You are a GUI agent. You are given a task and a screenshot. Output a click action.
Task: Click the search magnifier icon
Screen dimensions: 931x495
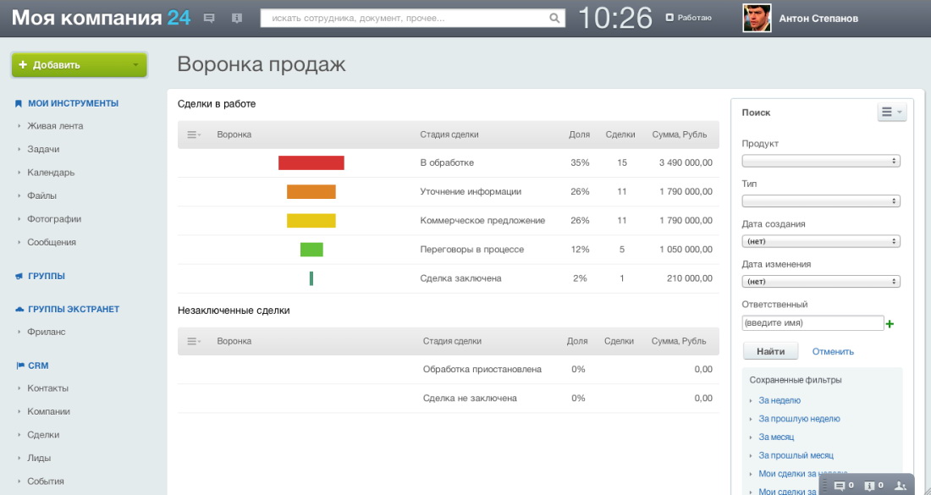pos(554,18)
